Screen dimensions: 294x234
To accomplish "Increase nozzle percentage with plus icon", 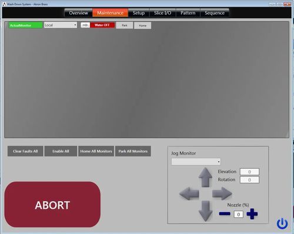I will coord(252,214).
